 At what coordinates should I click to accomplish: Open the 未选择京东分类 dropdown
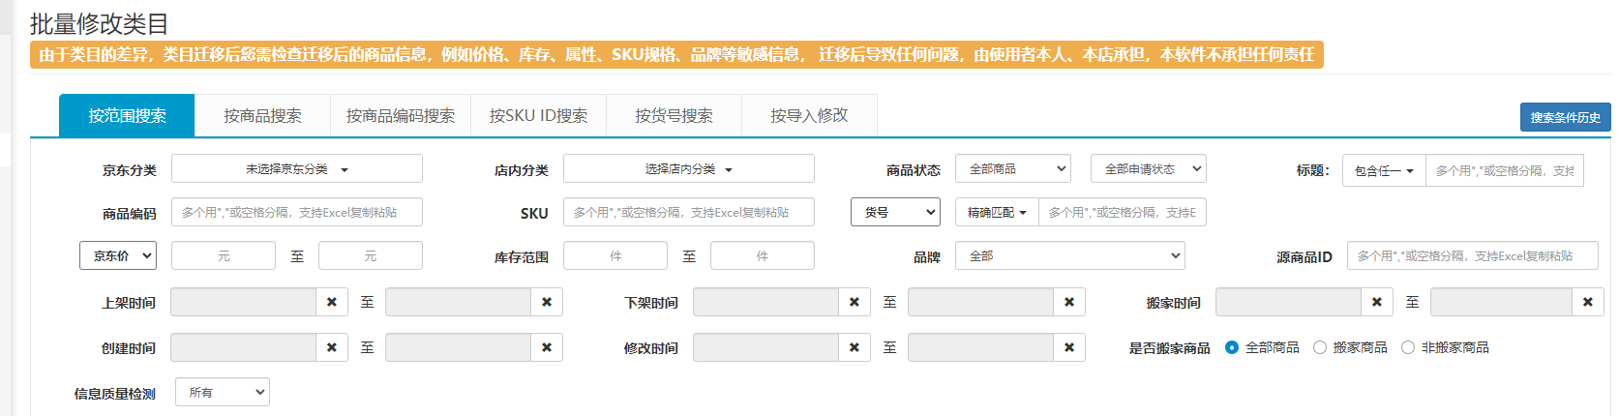click(297, 169)
